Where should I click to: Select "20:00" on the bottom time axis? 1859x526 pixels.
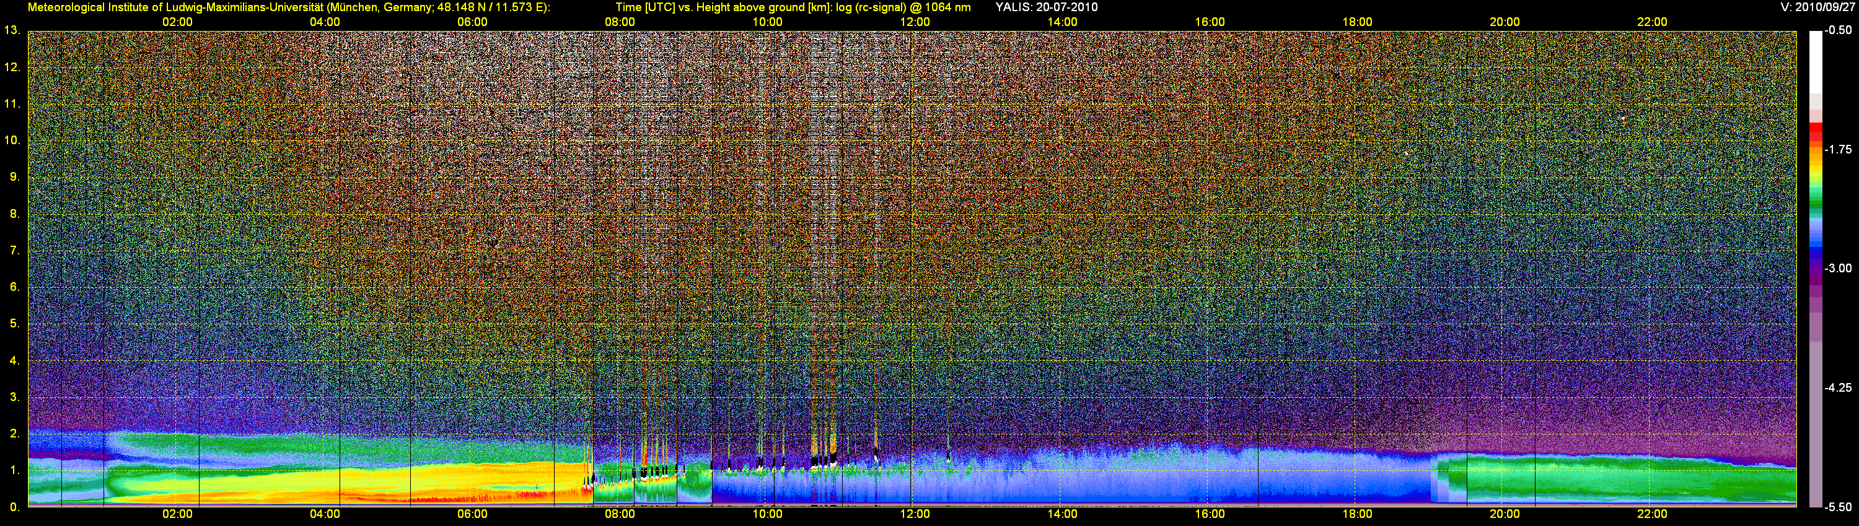[1505, 514]
